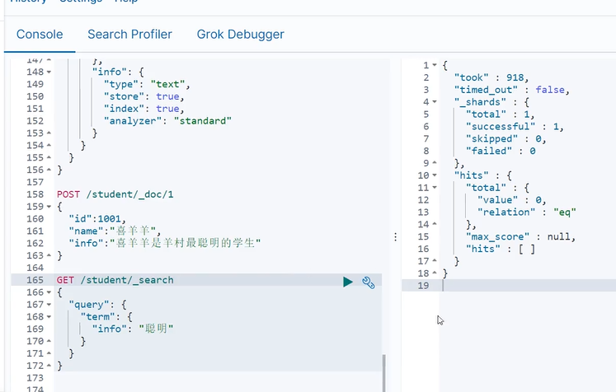616x392 pixels.
Task: Fold "total" at response line 11
Action: pos(435,188)
